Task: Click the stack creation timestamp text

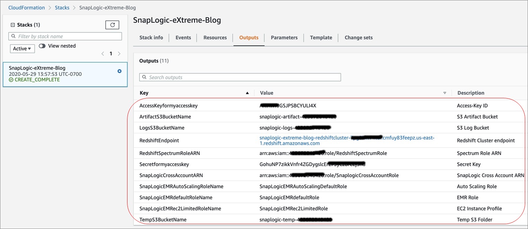Action: tap(45, 74)
